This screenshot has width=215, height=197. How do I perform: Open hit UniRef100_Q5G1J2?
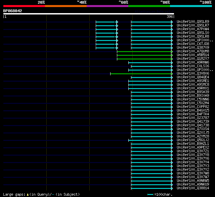(193, 140)
